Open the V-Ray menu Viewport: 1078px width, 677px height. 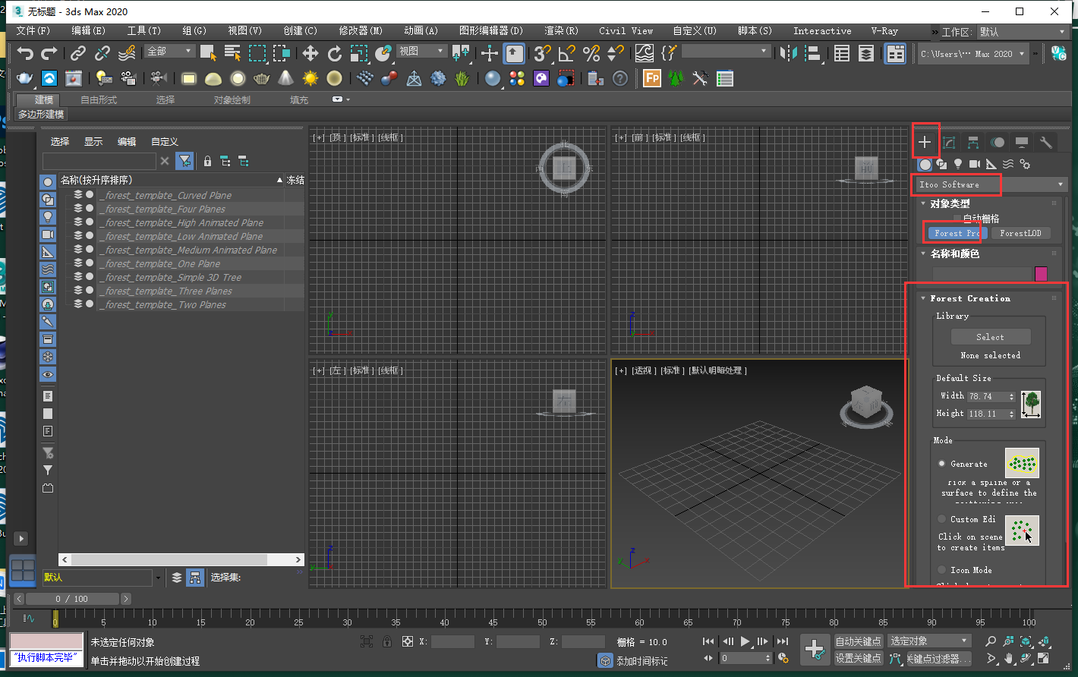coord(884,31)
